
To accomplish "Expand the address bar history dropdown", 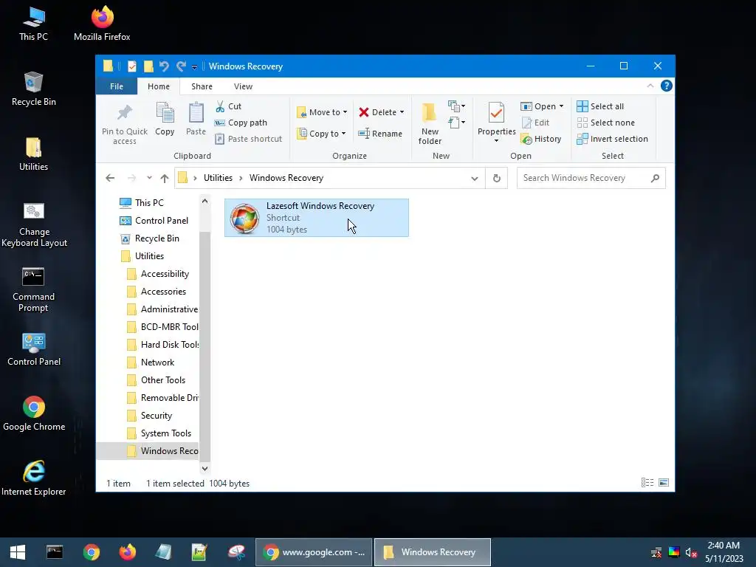I will (475, 179).
